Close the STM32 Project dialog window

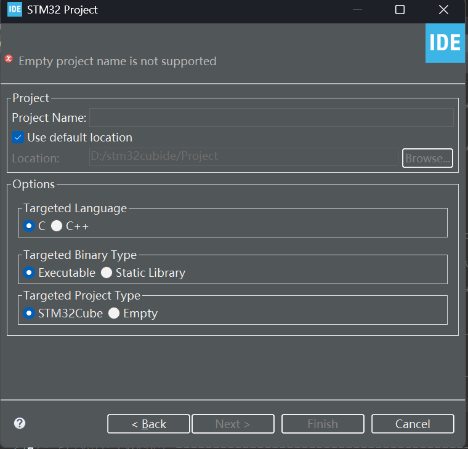coord(443,10)
